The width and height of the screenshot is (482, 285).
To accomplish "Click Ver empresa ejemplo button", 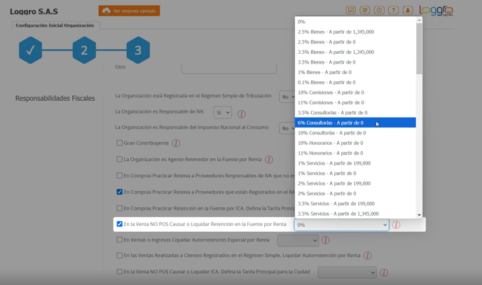I will tap(129, 11).
